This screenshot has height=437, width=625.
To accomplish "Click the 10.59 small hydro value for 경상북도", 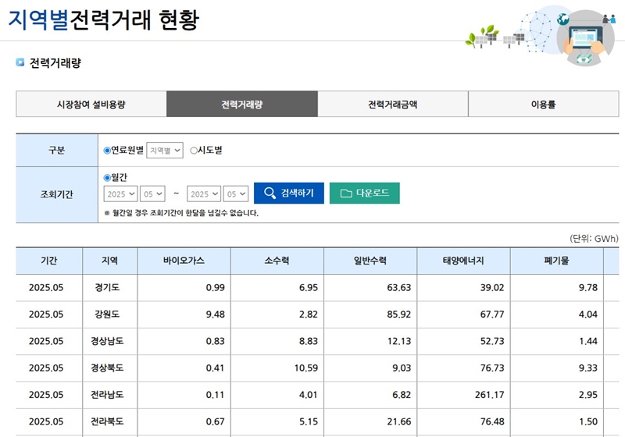I will pos(306,368).
